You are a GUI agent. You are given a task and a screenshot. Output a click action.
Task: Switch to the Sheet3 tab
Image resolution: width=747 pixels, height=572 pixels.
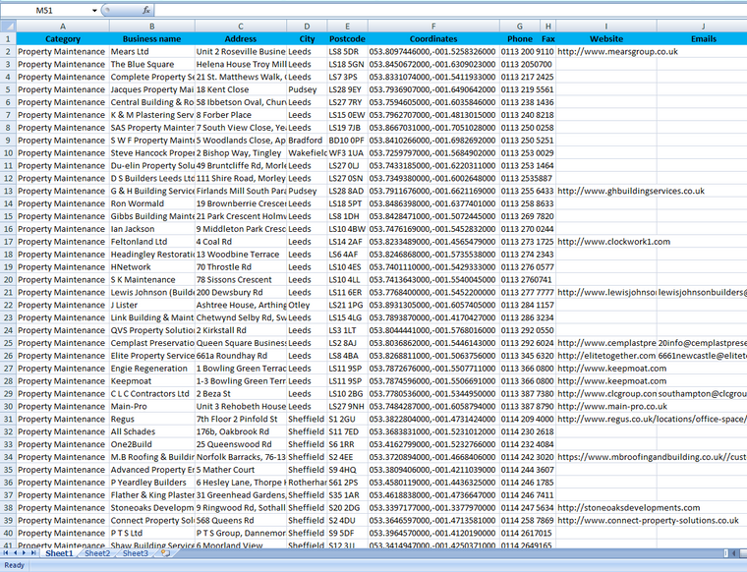(x=136, y=553)
